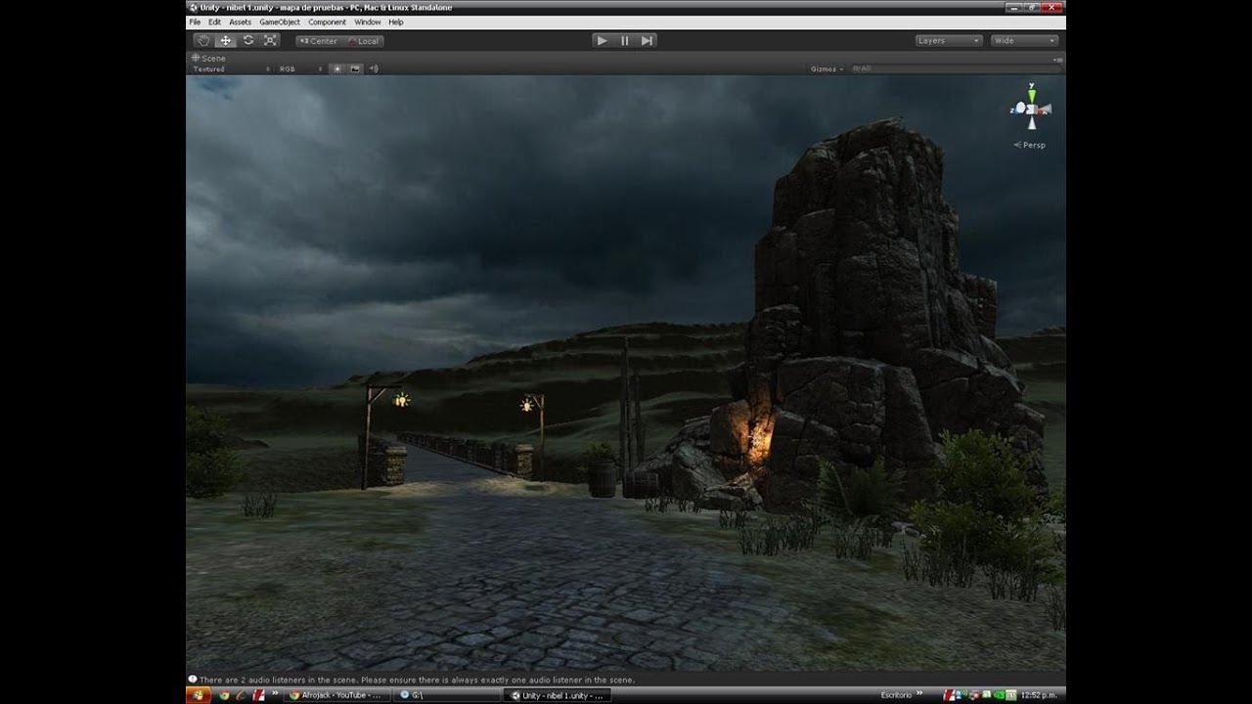Select the Scale tool
Screen dimensions: 1252x704
pos(271,40)
